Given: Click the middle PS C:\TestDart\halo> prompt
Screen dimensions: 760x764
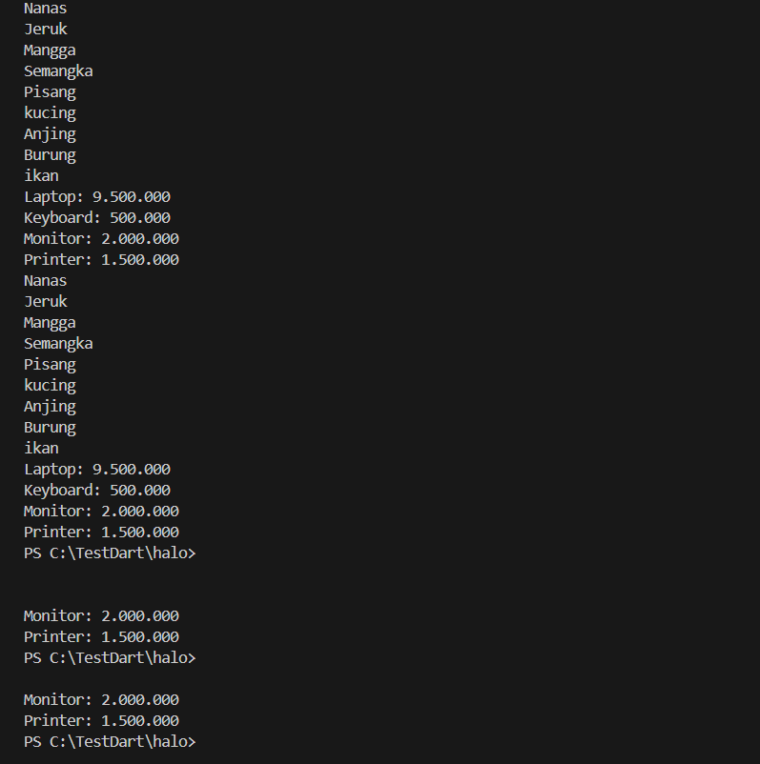Looking at the screenshot, I should coord(110,658).
